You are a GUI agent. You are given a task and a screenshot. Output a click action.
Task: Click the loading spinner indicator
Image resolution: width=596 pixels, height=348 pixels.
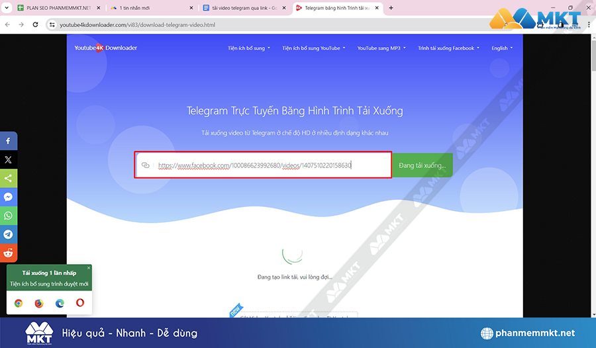coord(292,255)
